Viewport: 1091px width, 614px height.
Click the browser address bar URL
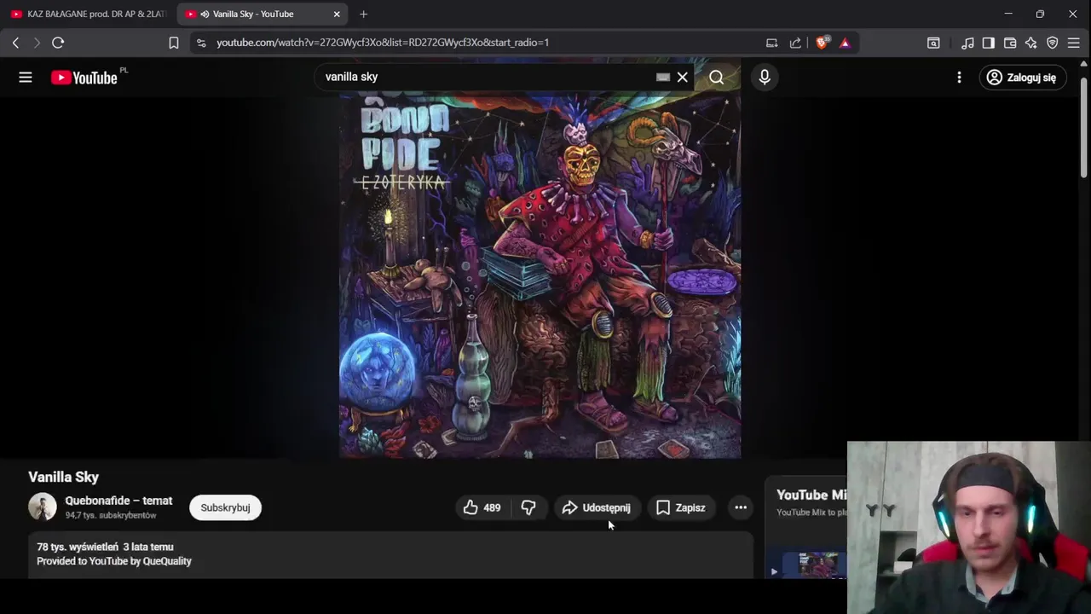tap(383, 43)
